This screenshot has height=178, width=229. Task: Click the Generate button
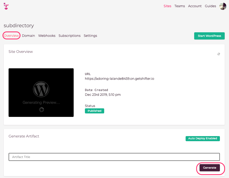click(209, 168)
